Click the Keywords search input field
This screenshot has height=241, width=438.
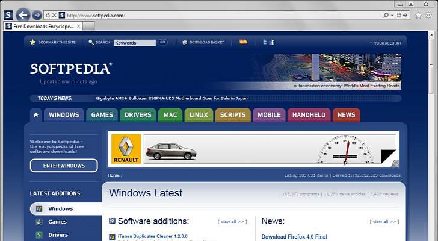click(134, 43)
